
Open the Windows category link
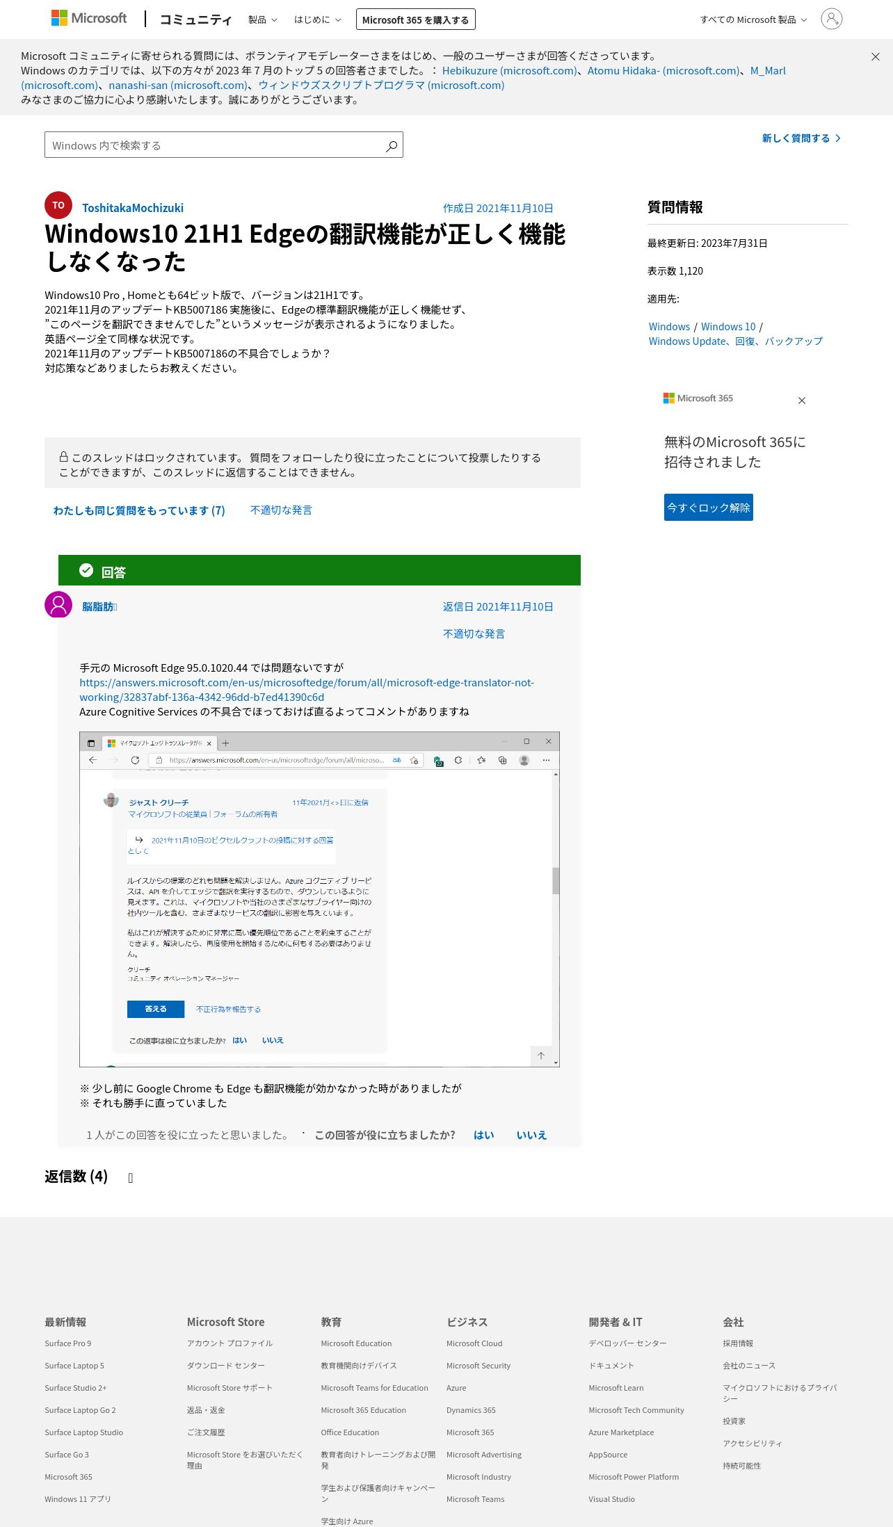(669, 327)
